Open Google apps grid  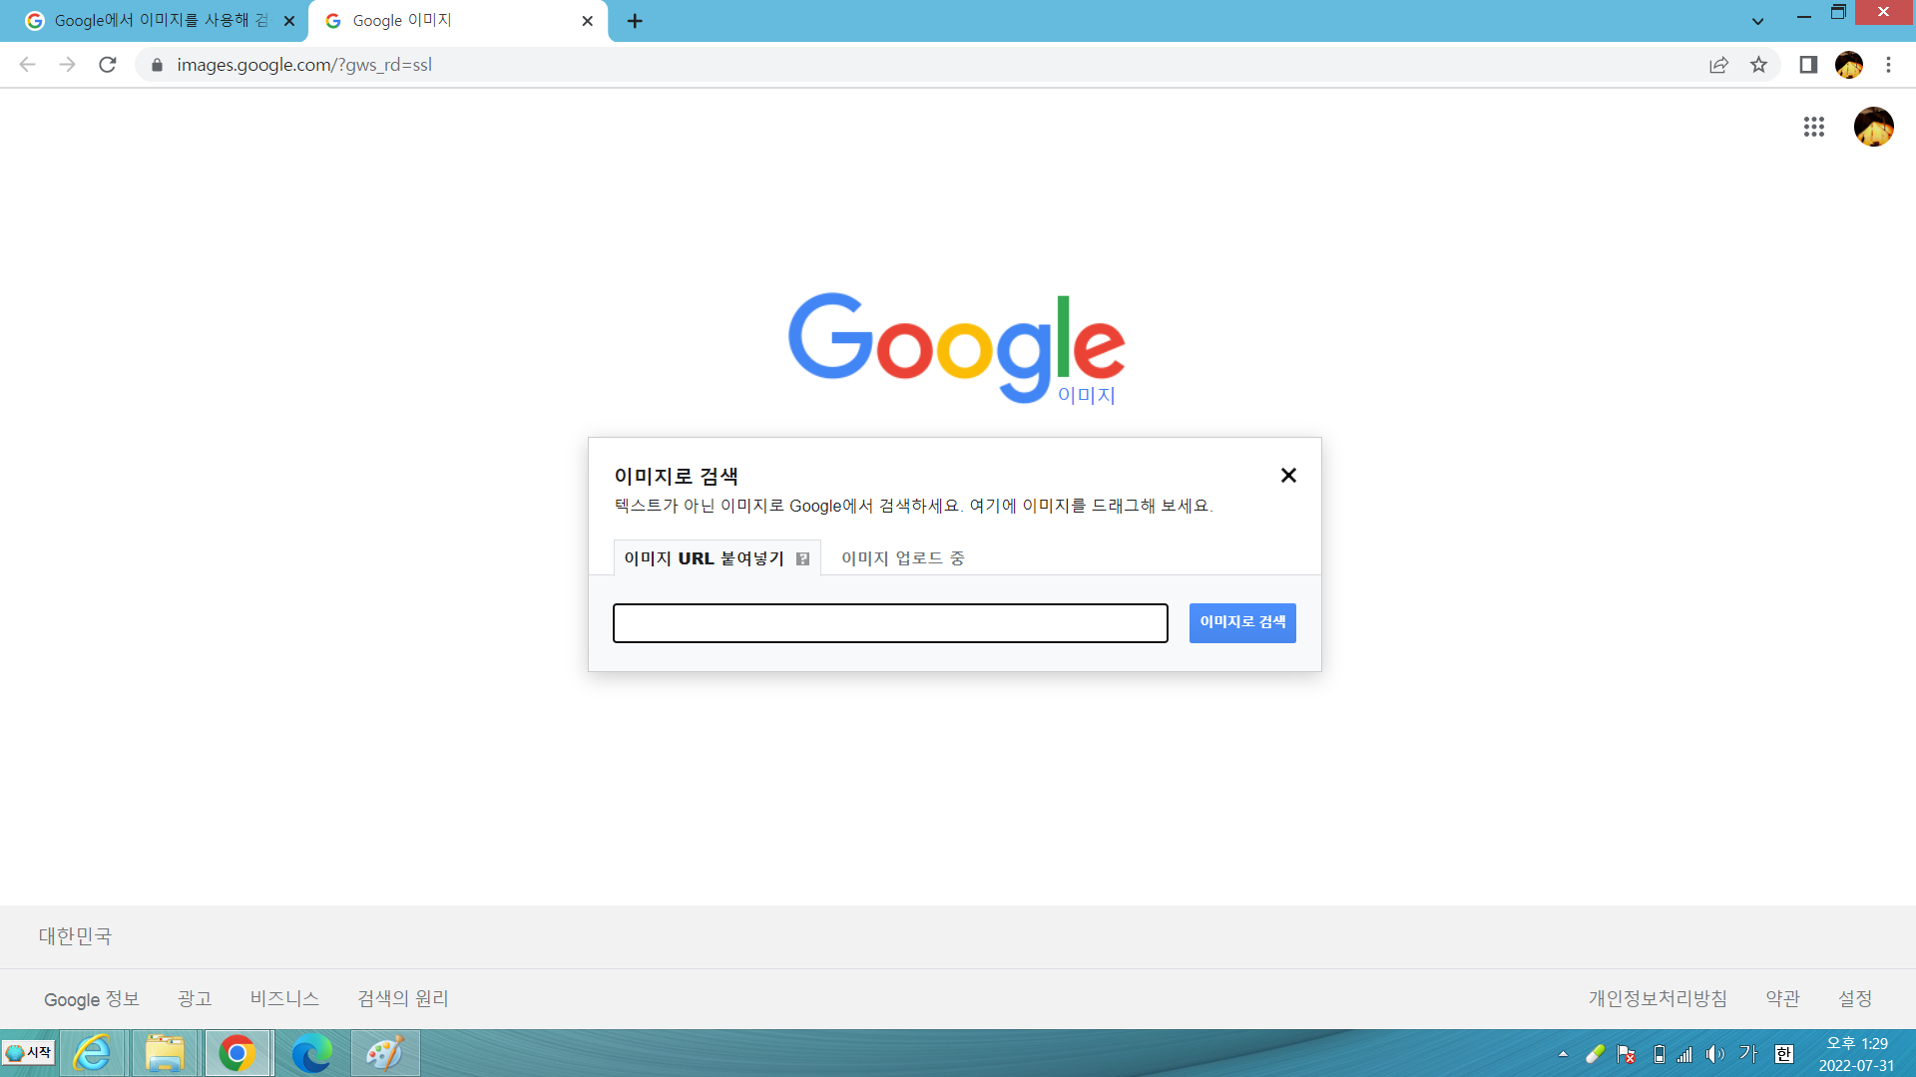pyautogui.click(x=1814, y=127)
